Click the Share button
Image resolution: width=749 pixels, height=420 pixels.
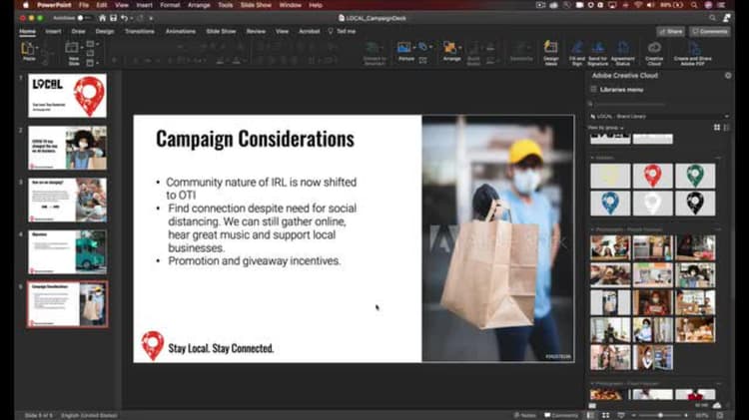672,31
